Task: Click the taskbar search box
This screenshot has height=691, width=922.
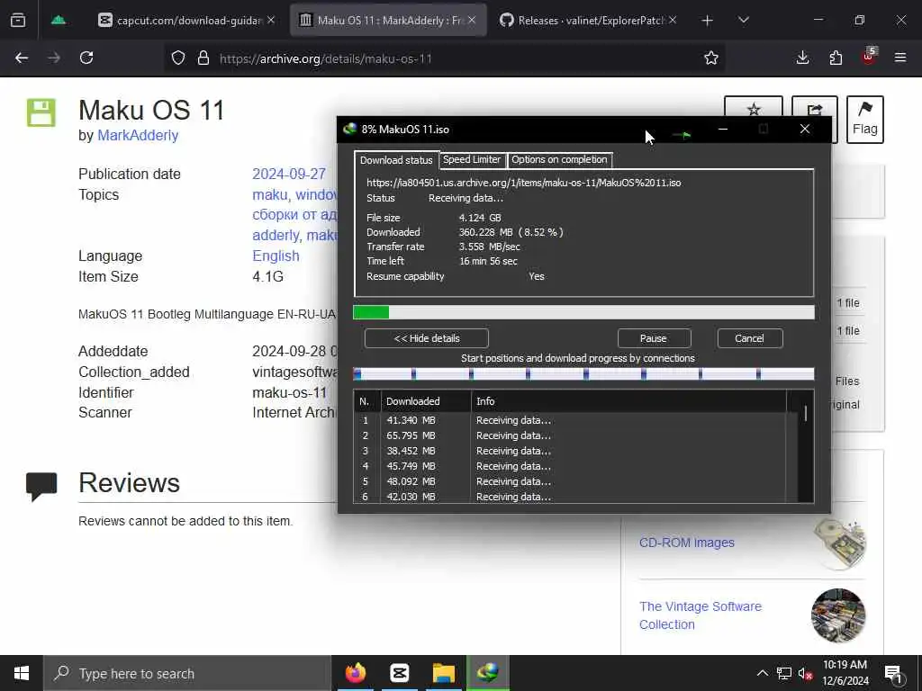Action: [x=187, y=673]
